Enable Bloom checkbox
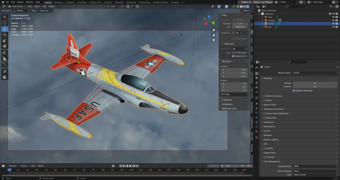 click(265, 100)
